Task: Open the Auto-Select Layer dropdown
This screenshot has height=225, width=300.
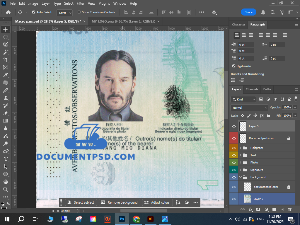Action: [x=65, y=13]
